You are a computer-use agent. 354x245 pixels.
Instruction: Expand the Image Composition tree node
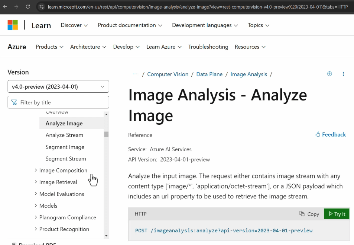pos(36,170)
